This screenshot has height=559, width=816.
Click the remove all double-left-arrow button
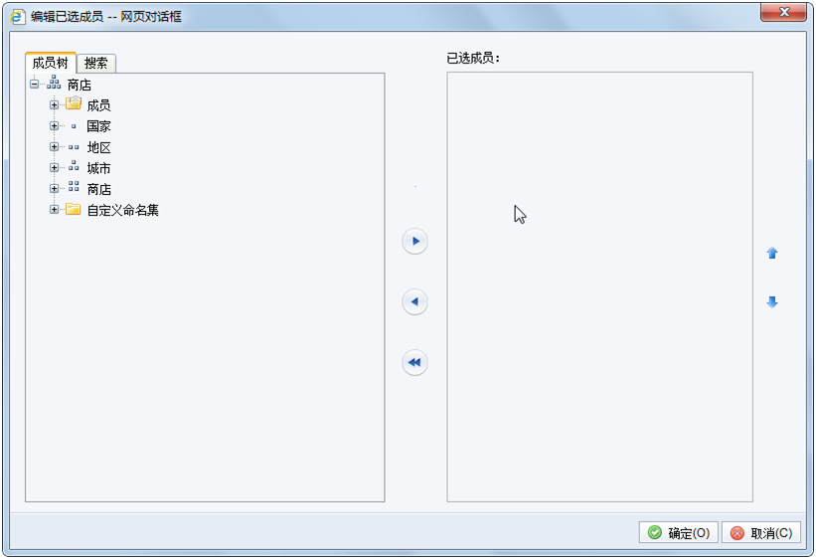pos(414,363)
